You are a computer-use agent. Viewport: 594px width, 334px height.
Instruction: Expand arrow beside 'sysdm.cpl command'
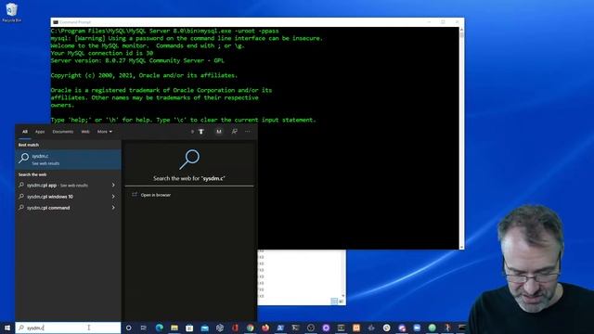(113, 208)
